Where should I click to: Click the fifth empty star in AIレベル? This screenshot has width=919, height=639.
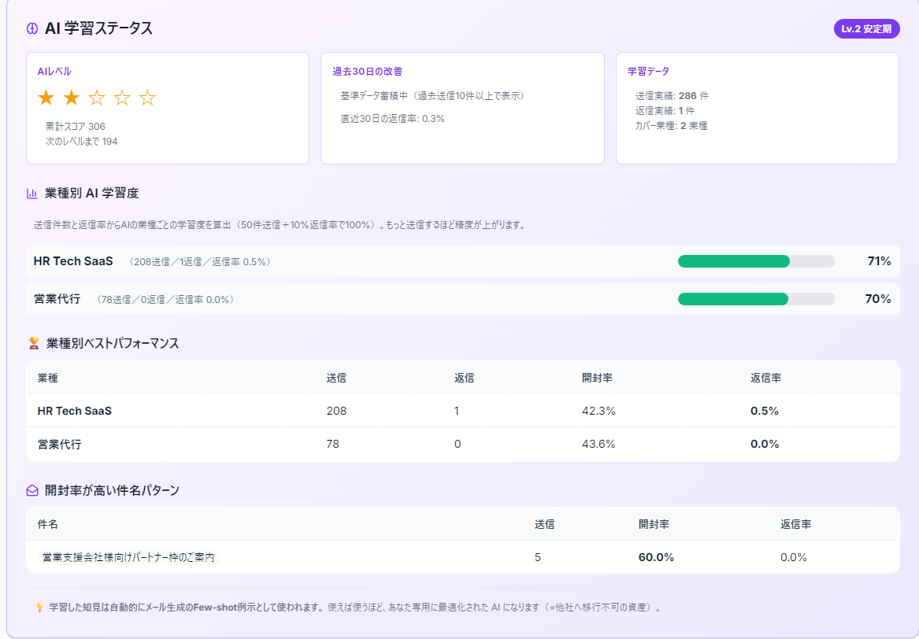(x=147, y=98)
